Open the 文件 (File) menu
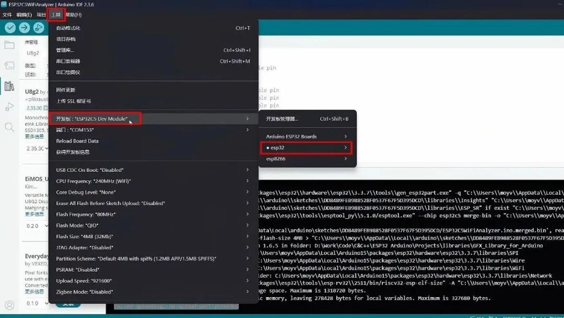Viewport: 564px width, 318px height. (7, 15)
